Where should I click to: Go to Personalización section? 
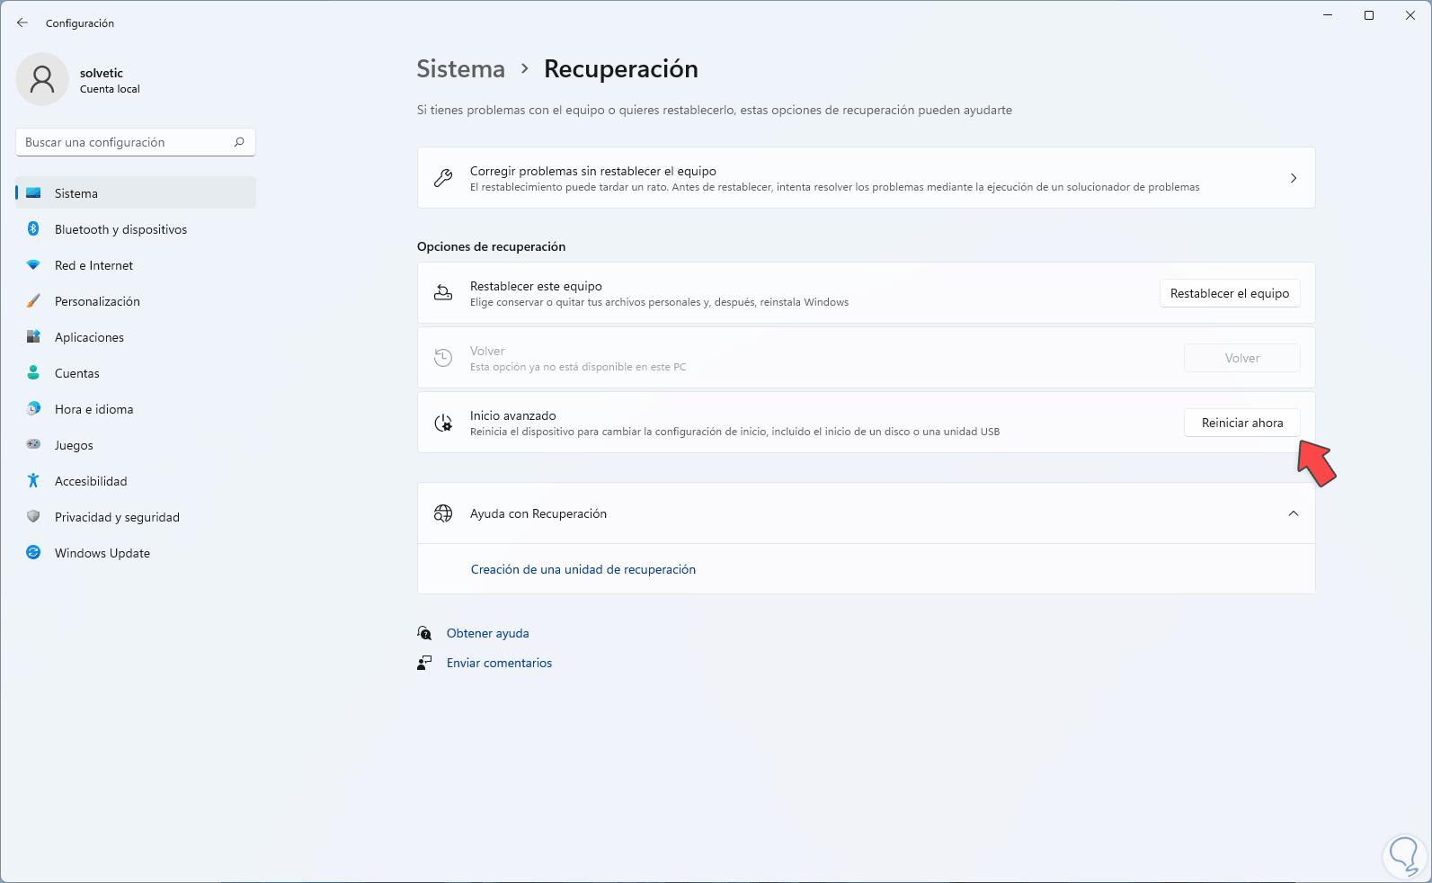point(97,301)
